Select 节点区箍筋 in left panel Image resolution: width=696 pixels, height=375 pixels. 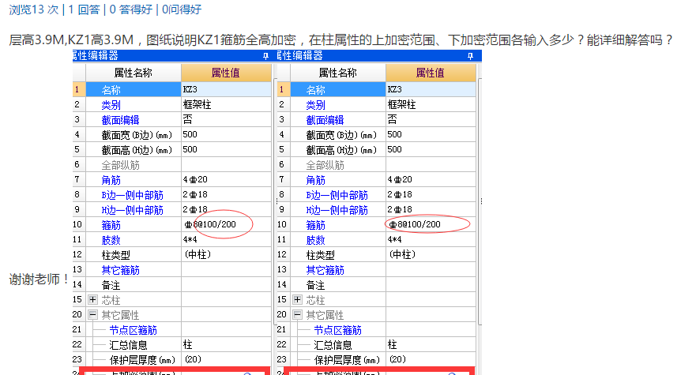[x=134, y=330]
